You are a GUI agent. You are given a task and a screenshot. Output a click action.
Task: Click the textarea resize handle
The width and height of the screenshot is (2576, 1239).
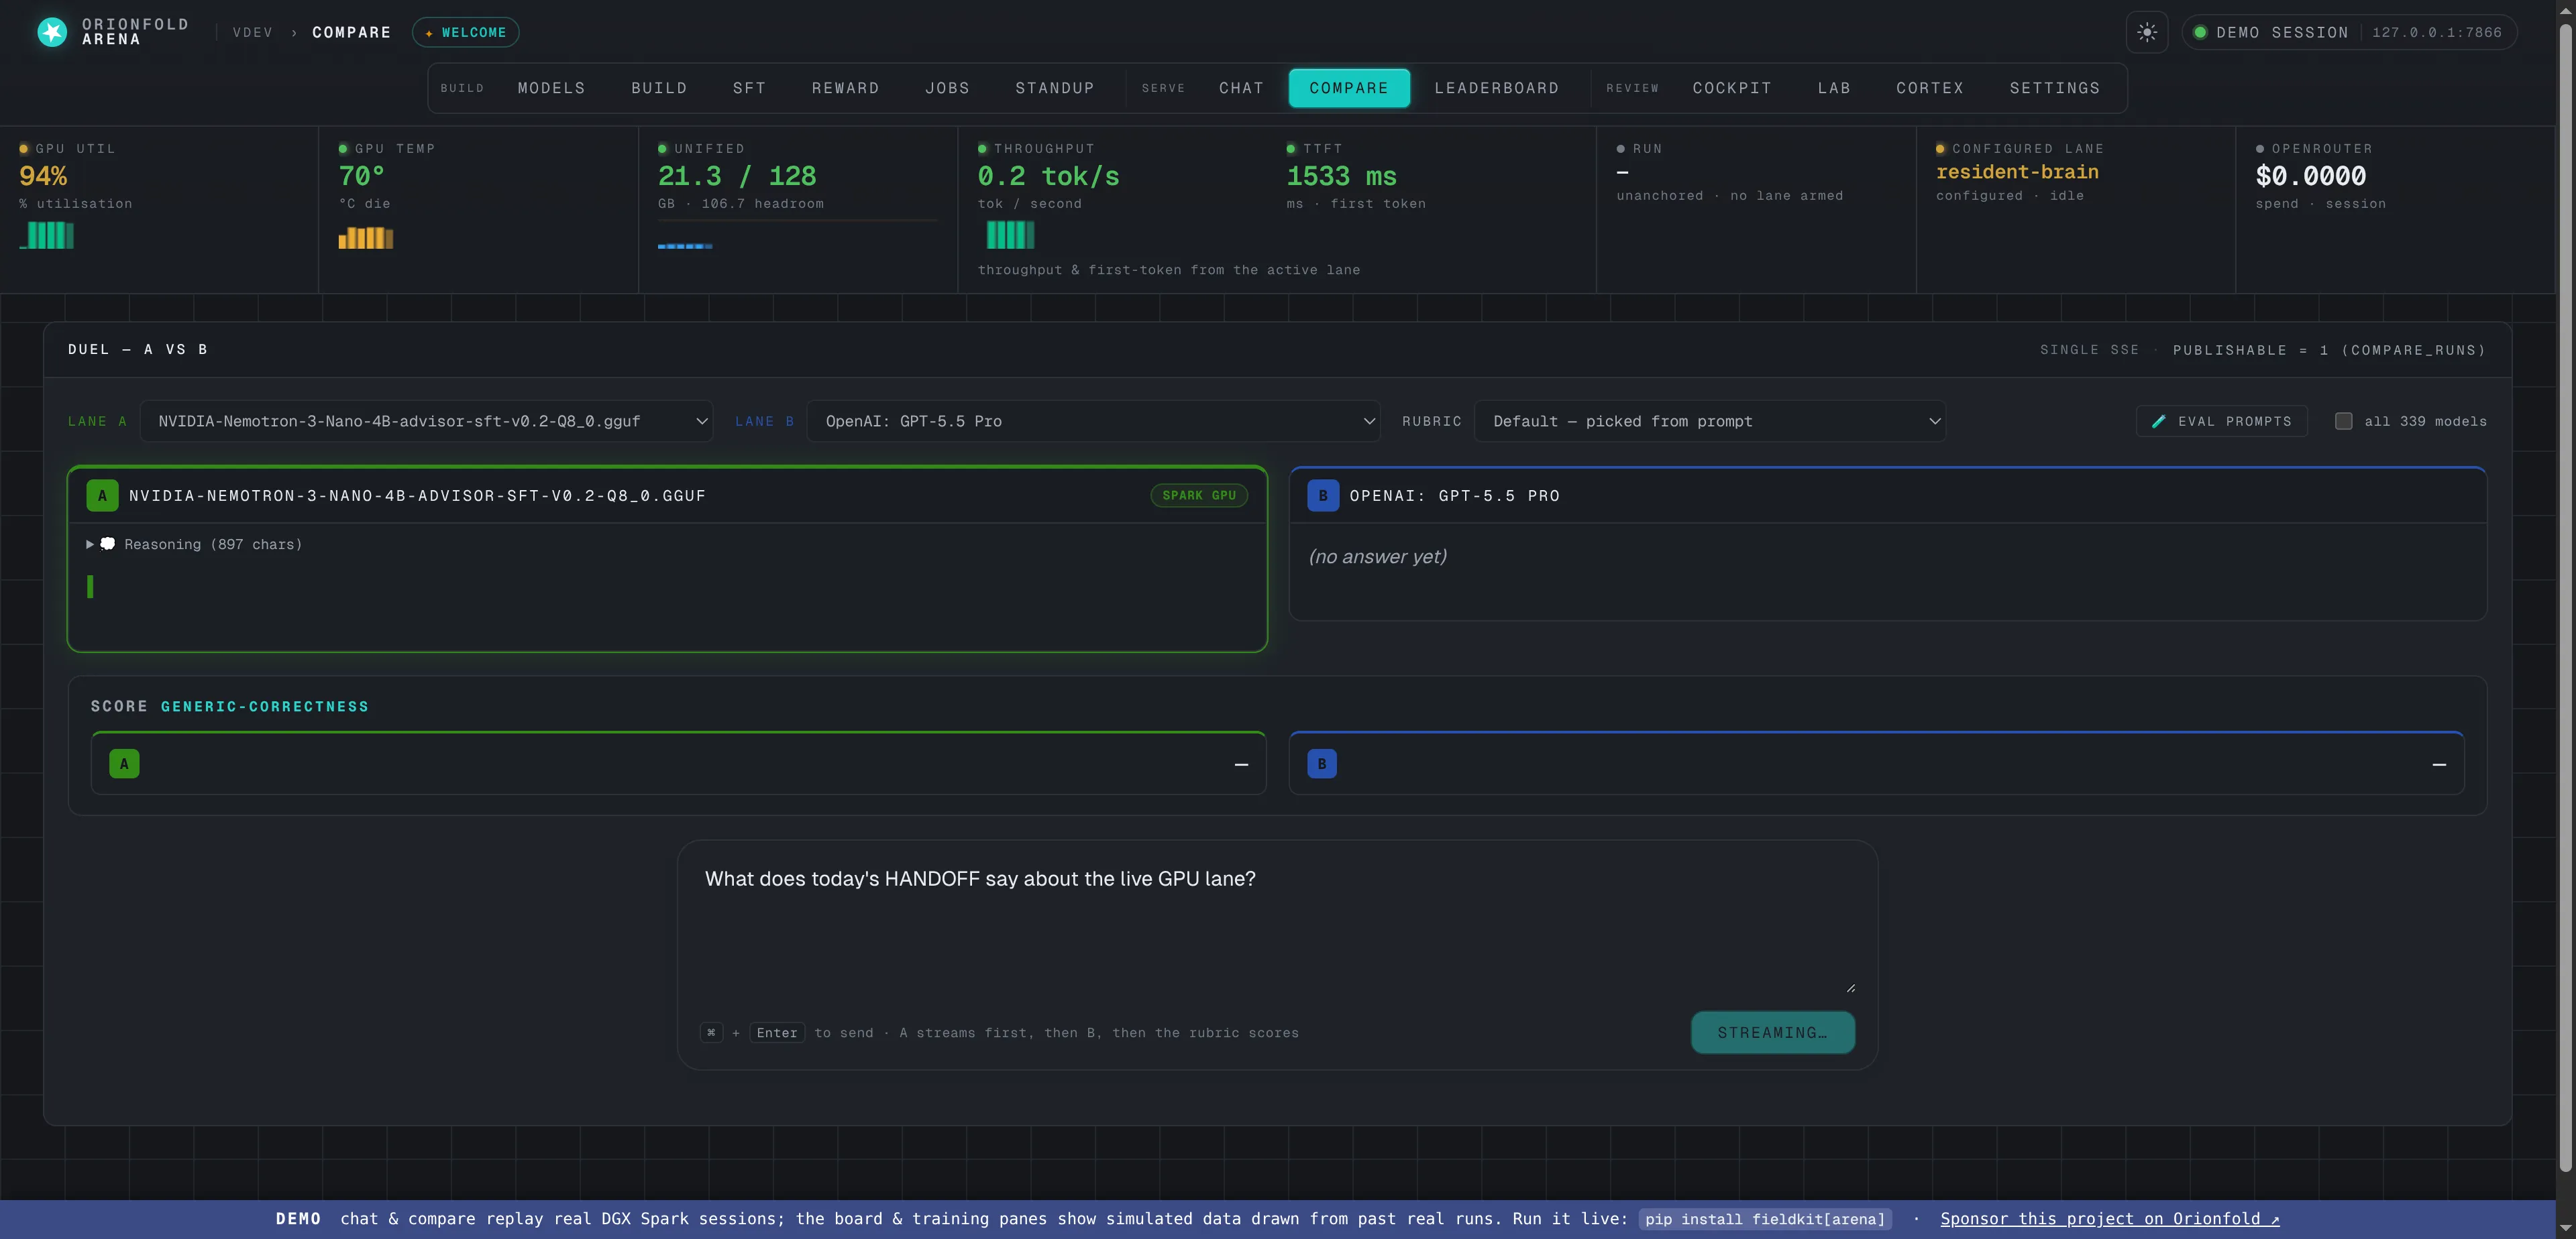tap(1850, 987)
